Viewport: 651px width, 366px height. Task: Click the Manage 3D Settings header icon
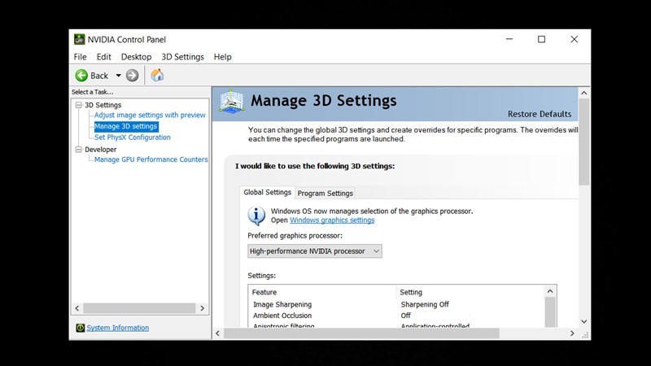232,101
